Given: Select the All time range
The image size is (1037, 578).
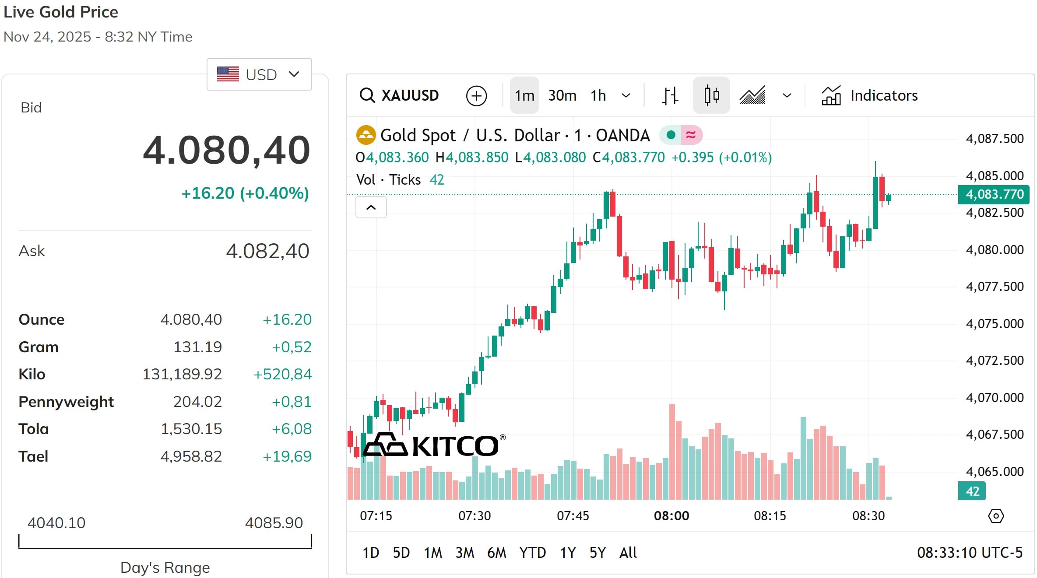Looking at the screenshot, I should click(628, 553).
